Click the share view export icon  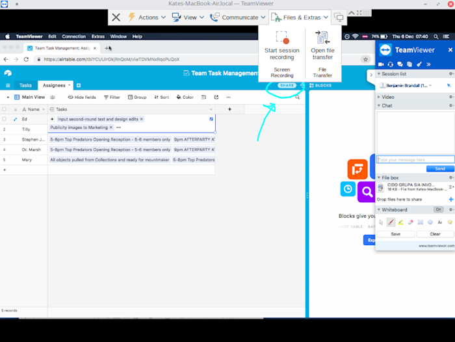coord(216,98)
